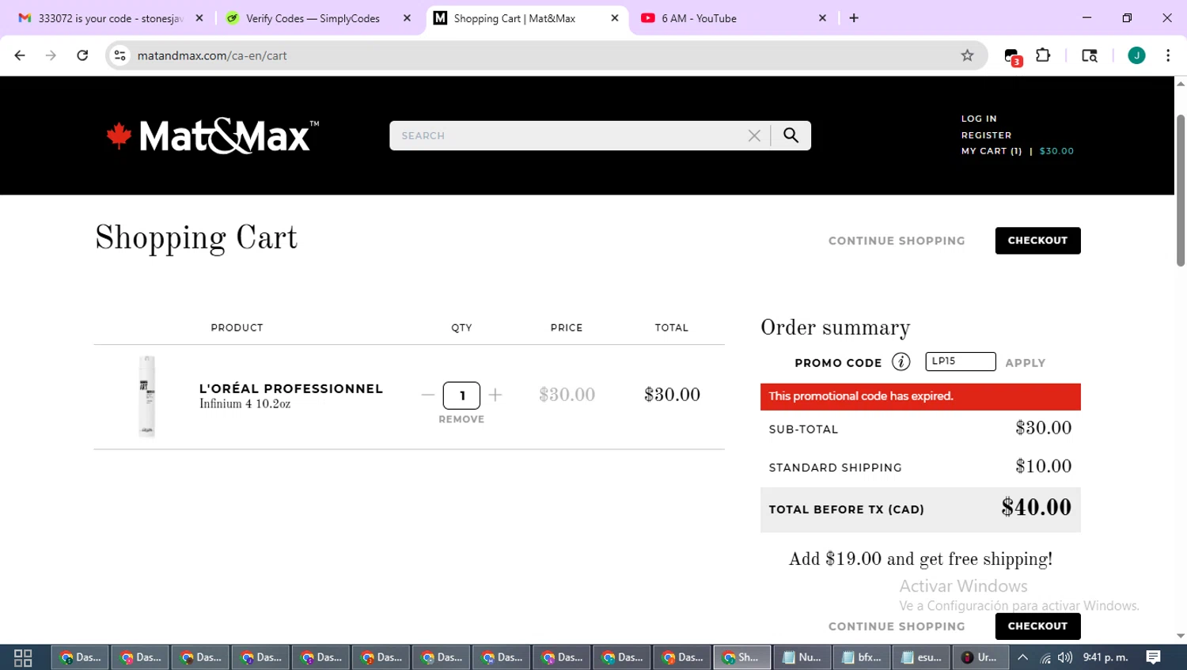Open the Windows notification center icon

pyautogui.click(x=1154, y=657)
